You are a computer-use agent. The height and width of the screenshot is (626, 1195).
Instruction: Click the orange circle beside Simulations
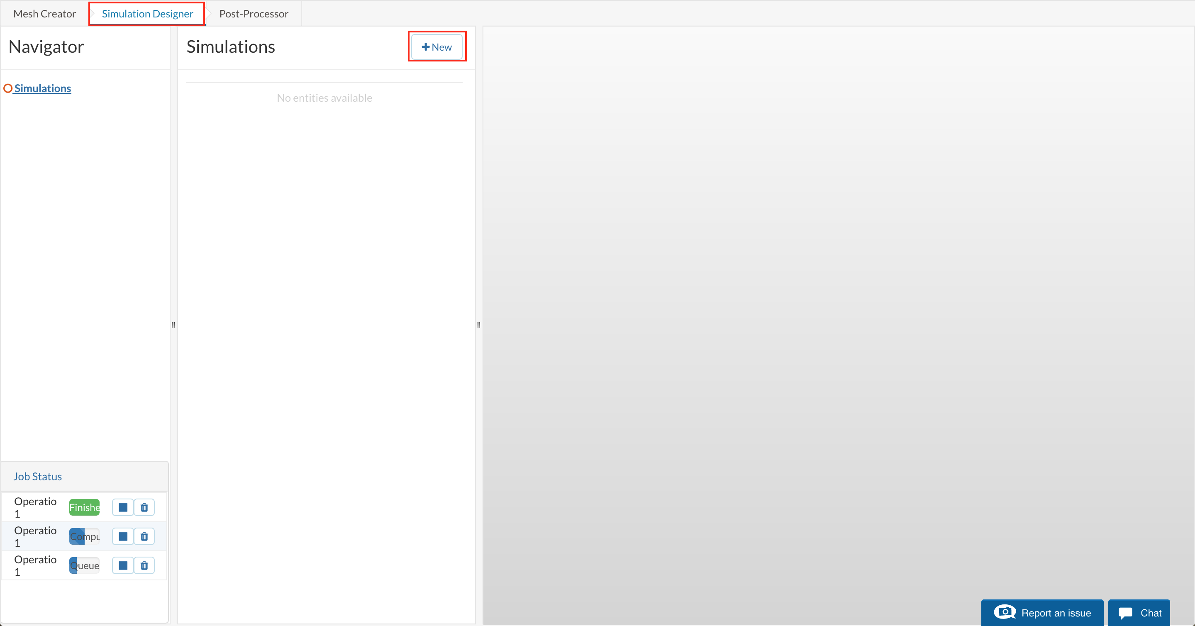(x=8, y=88)
